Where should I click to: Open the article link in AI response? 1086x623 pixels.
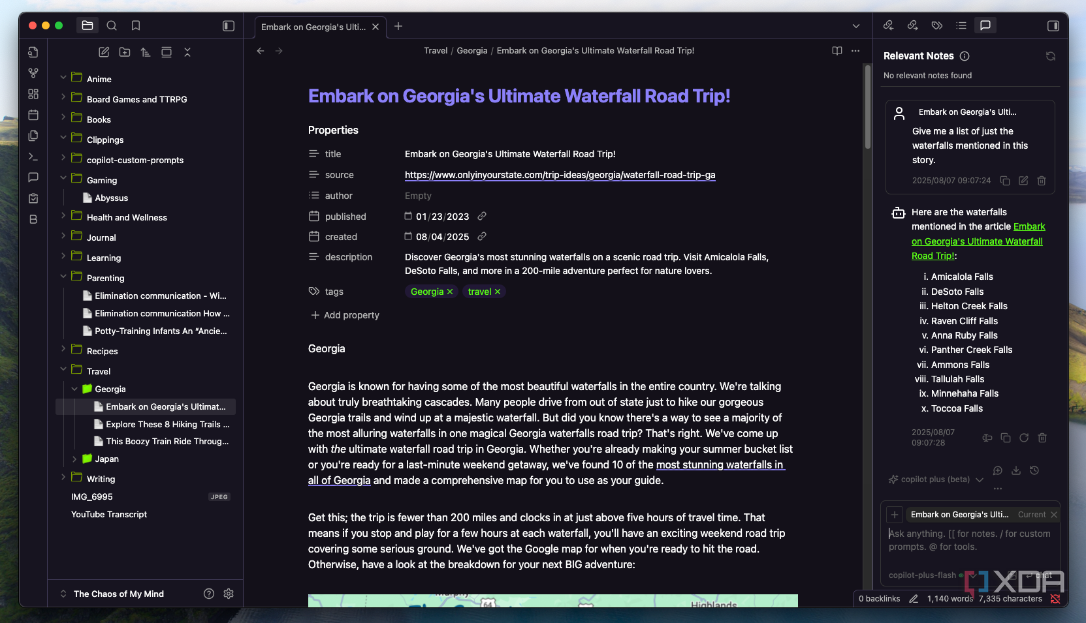(978, 241)
